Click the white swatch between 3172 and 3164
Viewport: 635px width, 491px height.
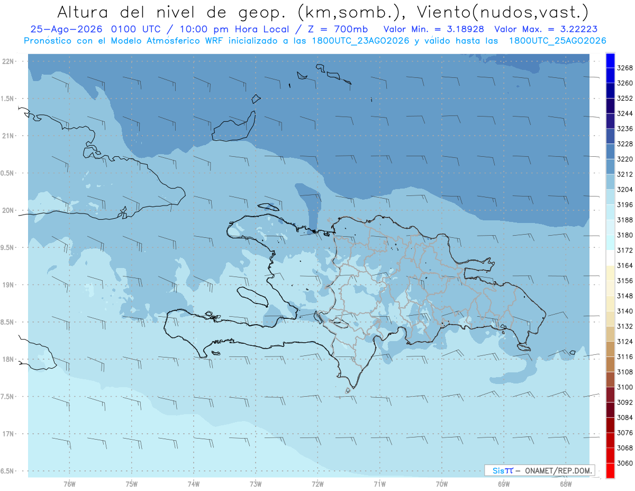[610, 257]
